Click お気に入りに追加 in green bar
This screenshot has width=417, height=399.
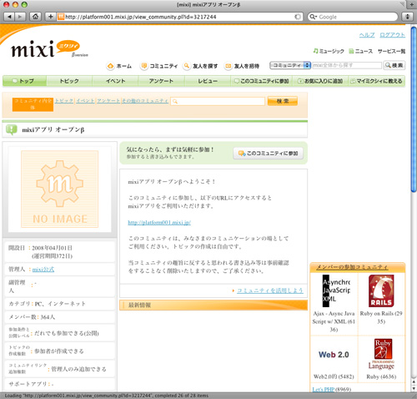[x=320, y=81]
